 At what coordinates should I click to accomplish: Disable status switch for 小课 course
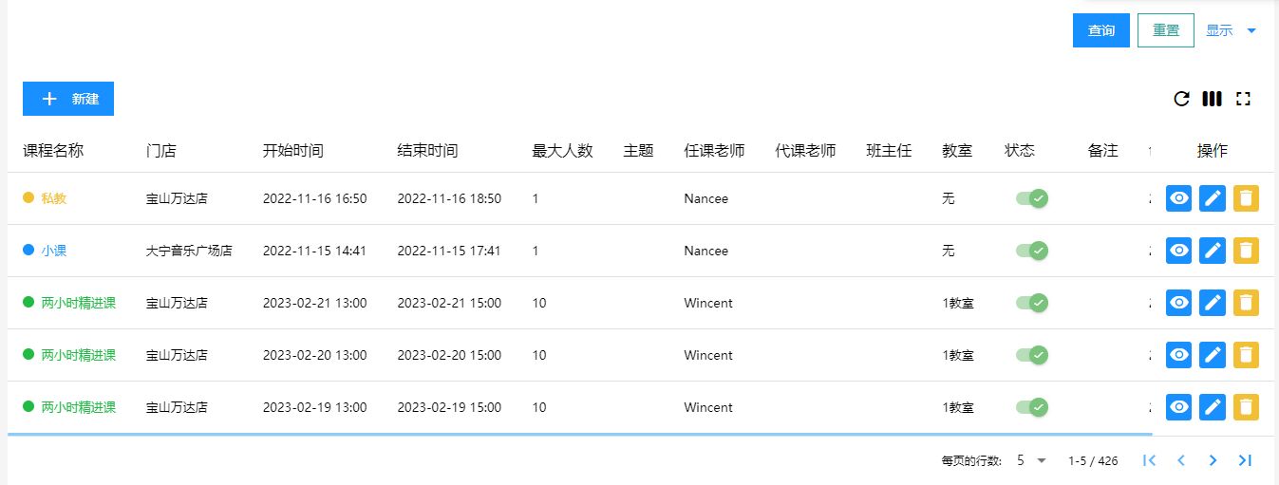[1031, 251]
